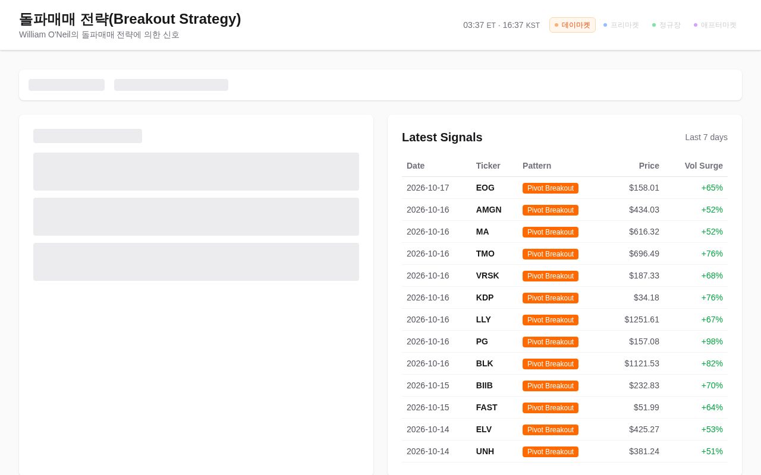The height and width of the screenshot is (475, 761).
Task: Click the $616.32 price for MA
Action: click(x=644, y=232)
